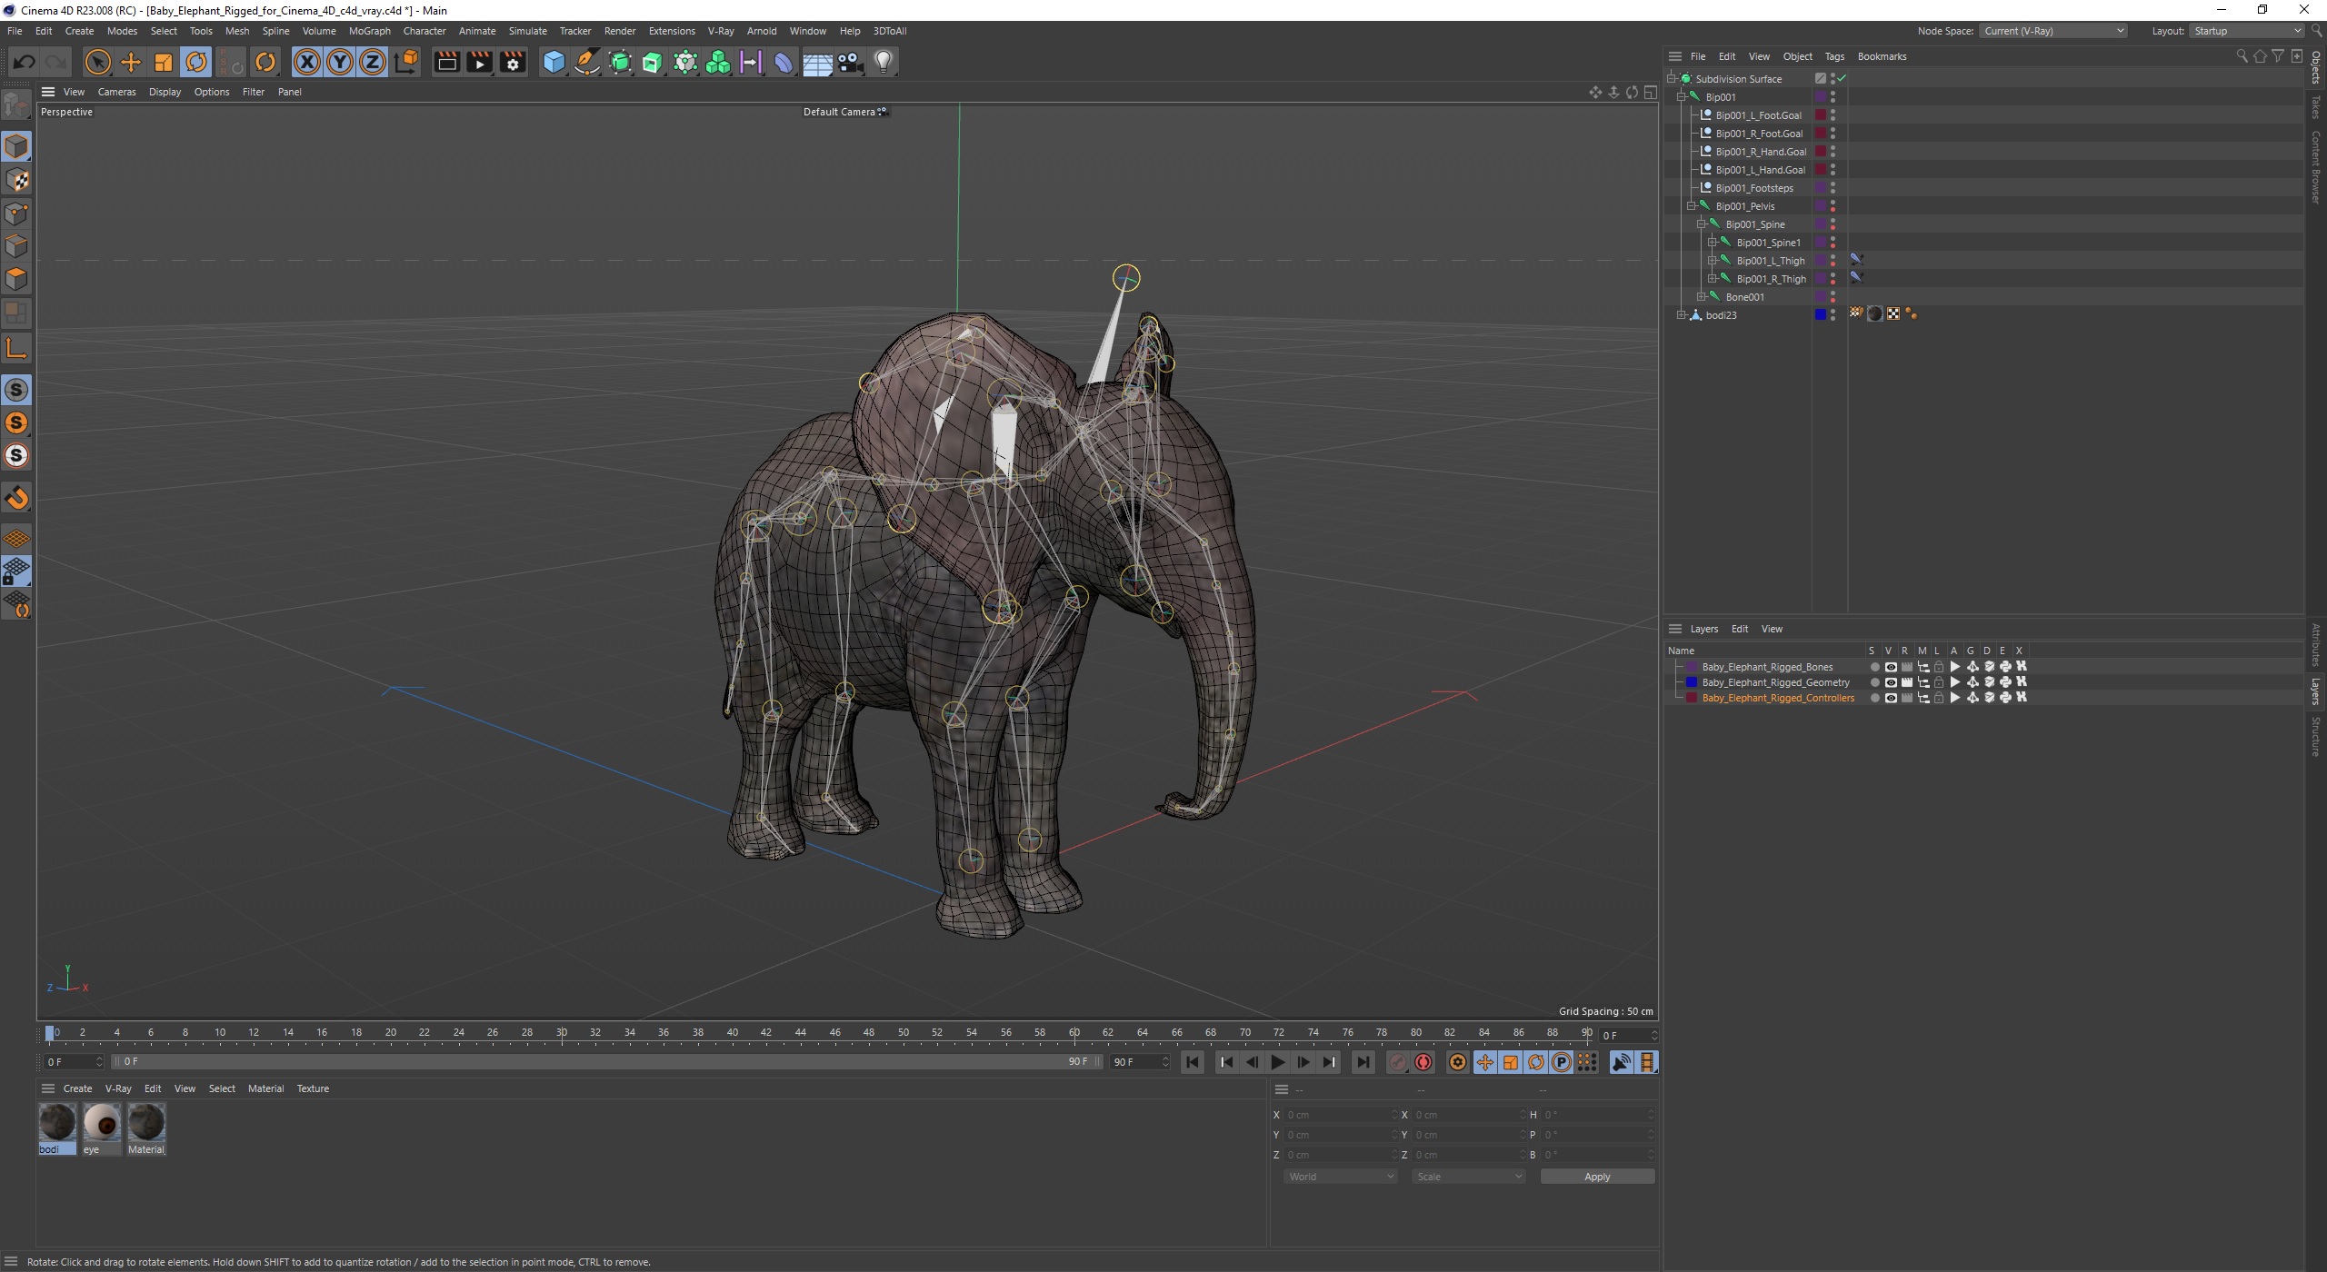Toggle visibility of Baby_Elephant_Rigged_Bones layer
Screen dimensions: 2327x1272
point(1890,667)
